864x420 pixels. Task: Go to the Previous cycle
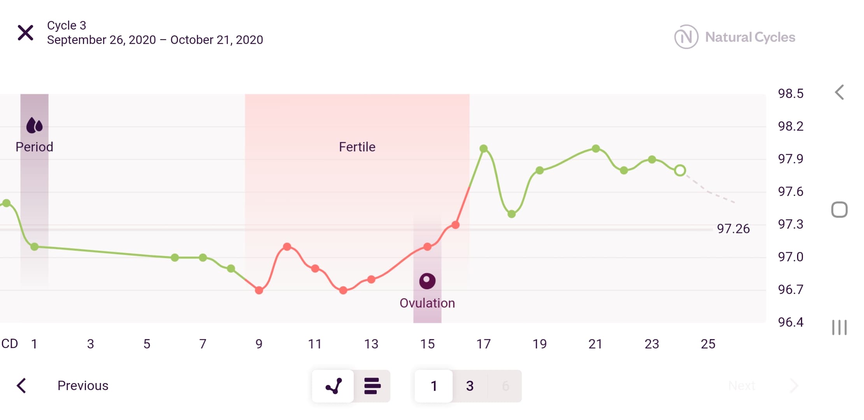click(83, 385)
